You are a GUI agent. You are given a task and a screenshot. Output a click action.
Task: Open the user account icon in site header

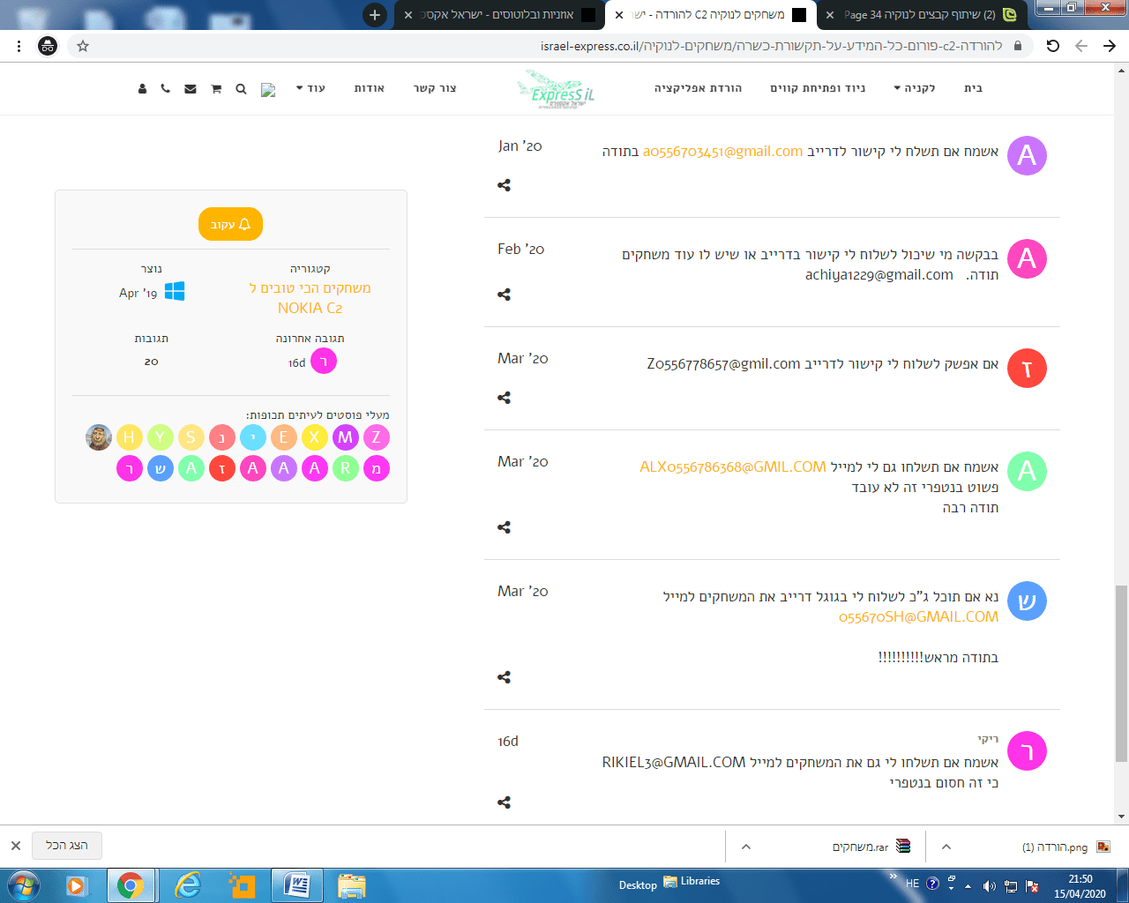tap(142, 88)
